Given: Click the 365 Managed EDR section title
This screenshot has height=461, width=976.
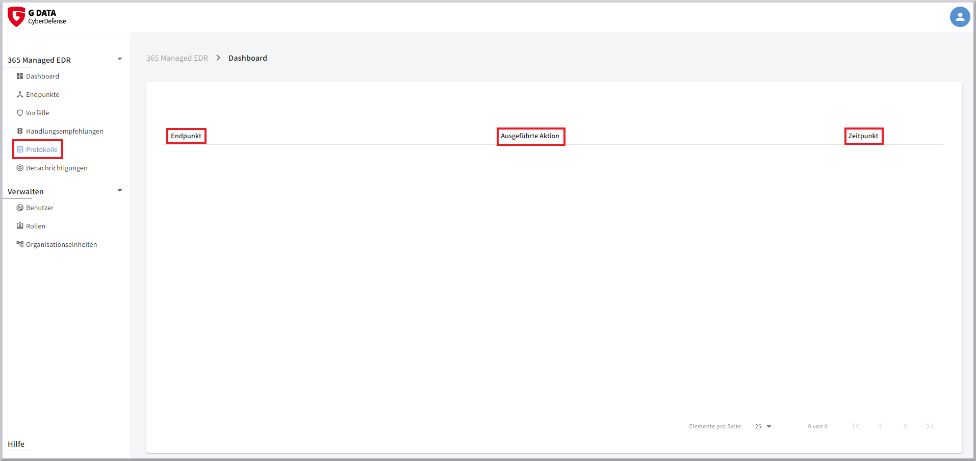Looking at the screenshot, I should (x=39, y=60).
